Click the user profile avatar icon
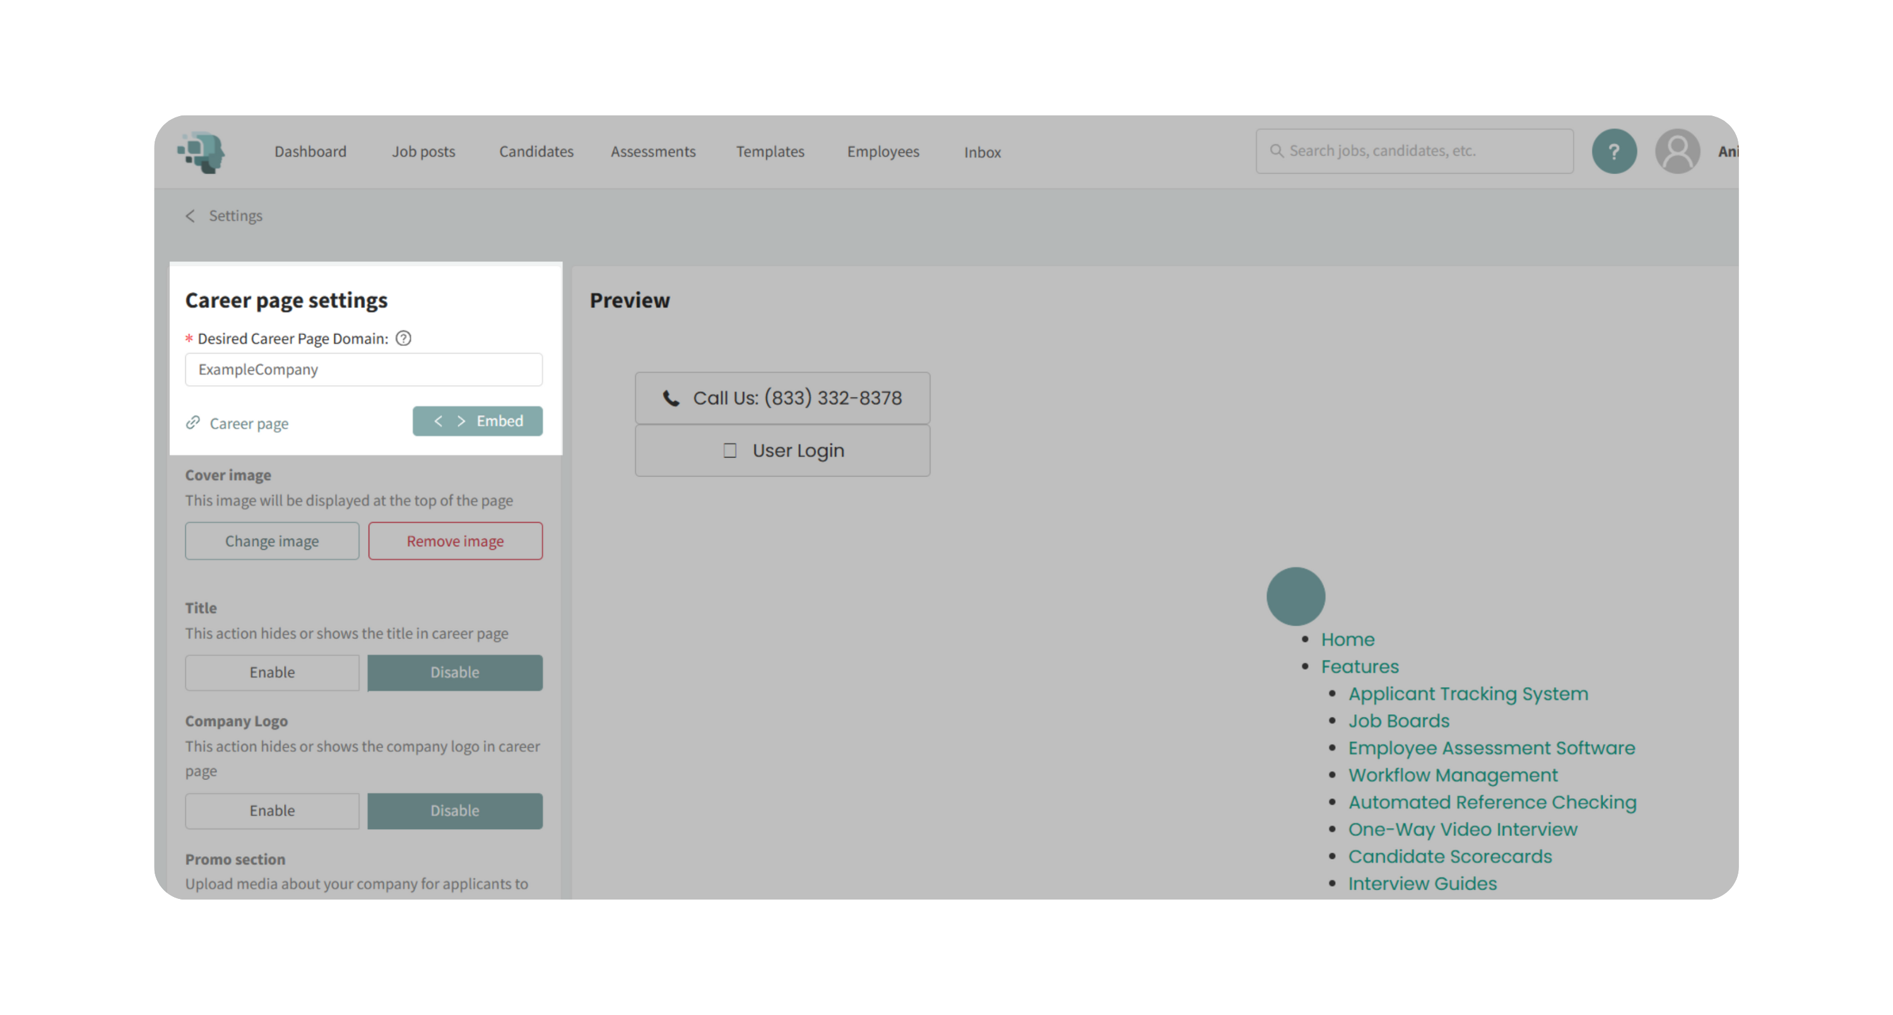The height and width of the screenshot is (1015, 1893). tap(1677, 151)
